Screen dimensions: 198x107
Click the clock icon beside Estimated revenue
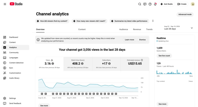pyautogui.click(x=142, y=60)
